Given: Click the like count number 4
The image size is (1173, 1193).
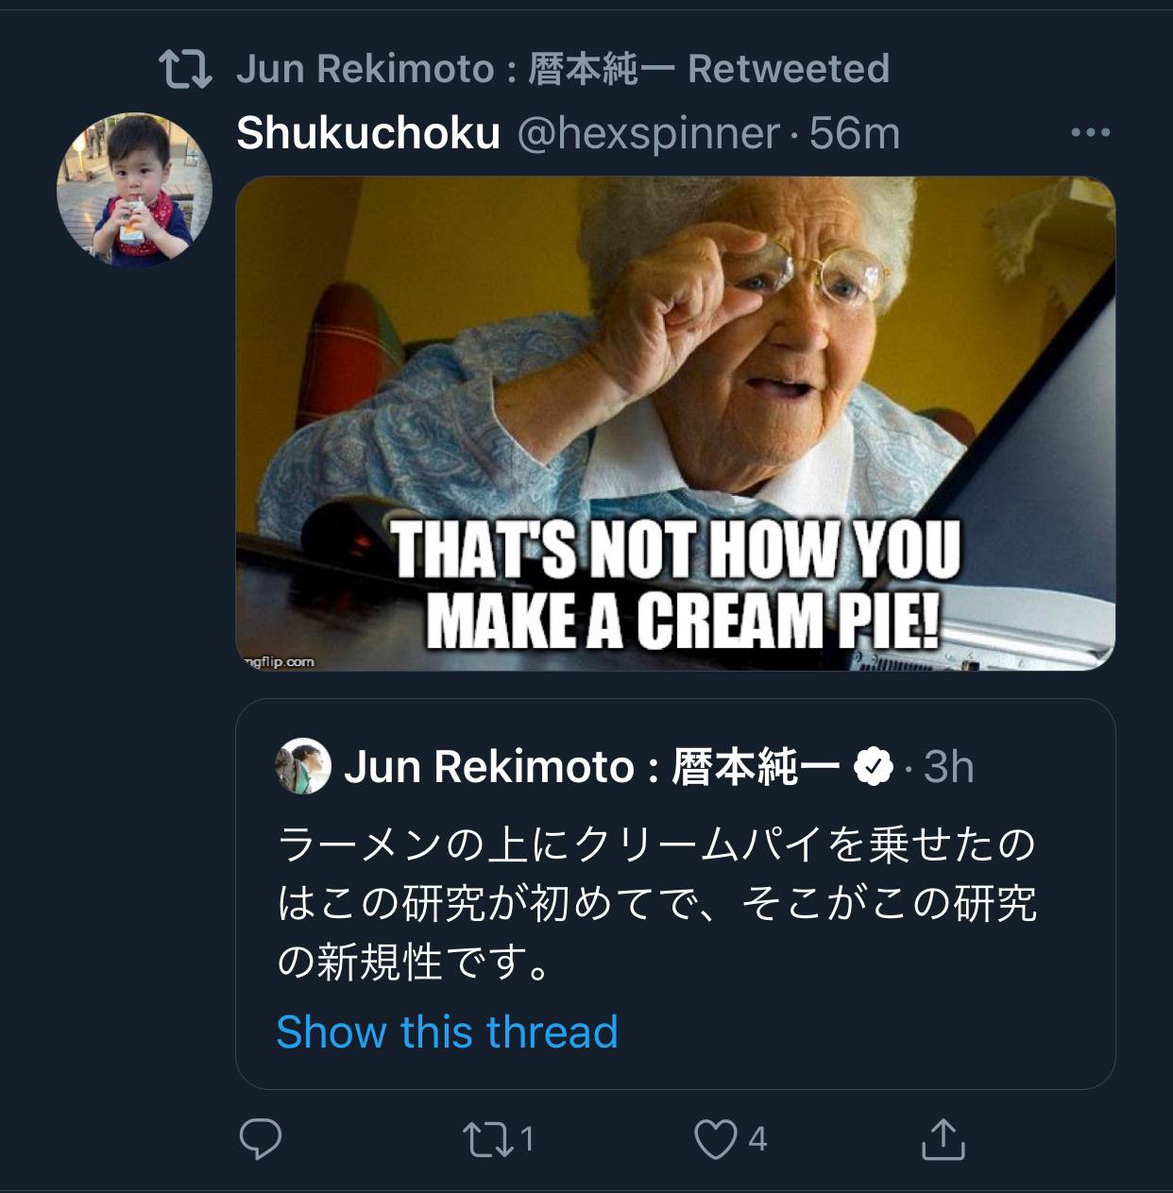Looking at the screenshot, I should pos(757,1140).
